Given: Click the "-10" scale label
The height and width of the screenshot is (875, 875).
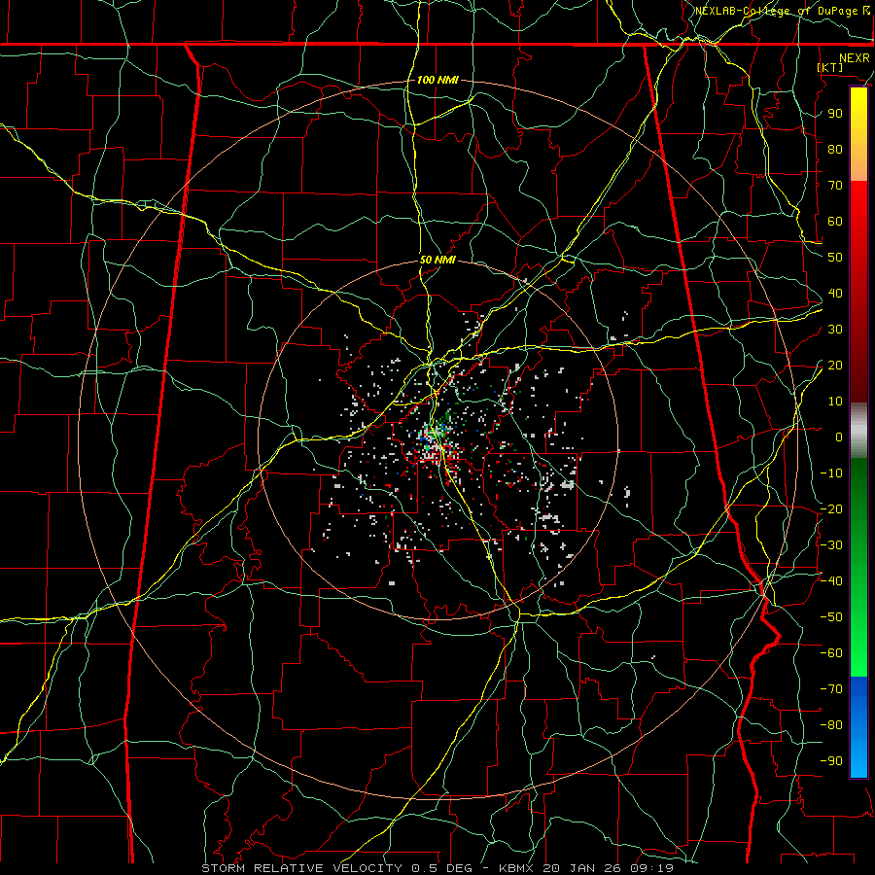Looking at the screenshot, I should tap(831, 473).
